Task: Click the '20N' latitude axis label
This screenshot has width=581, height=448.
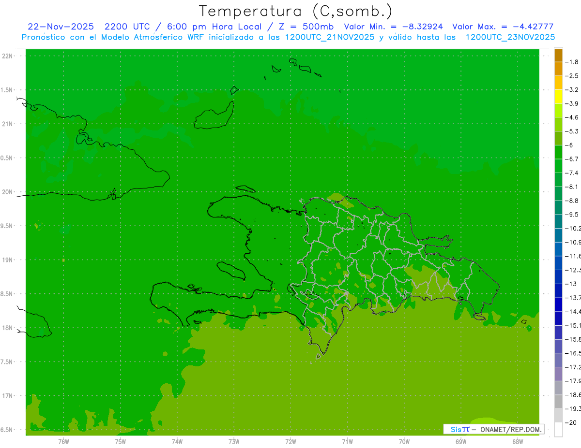Action: pos(7,192)
